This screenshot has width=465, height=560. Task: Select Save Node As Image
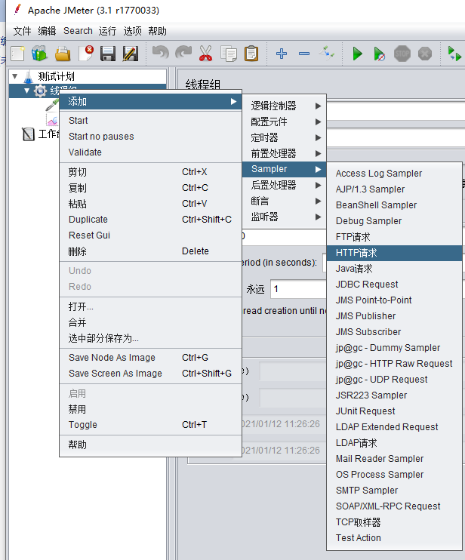coord(151,358)
